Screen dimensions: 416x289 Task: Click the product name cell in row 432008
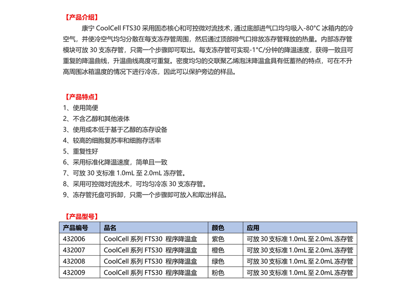[154, 261]
